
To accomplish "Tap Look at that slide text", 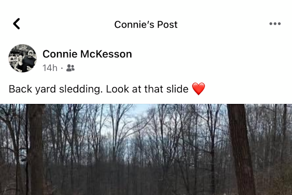I will [147, 89].
